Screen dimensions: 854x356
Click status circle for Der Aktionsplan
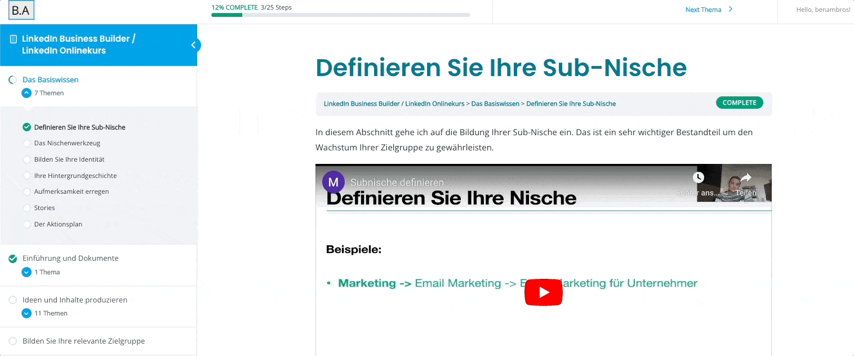[26, 224]
